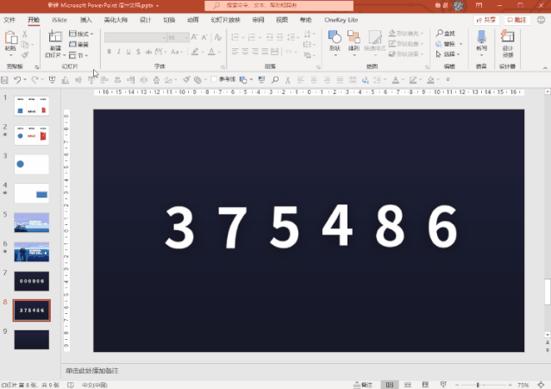Viewport: 551px width, 389px height.
Task: Clear all formatting icon in font group
Action: [x=218, y=37]
